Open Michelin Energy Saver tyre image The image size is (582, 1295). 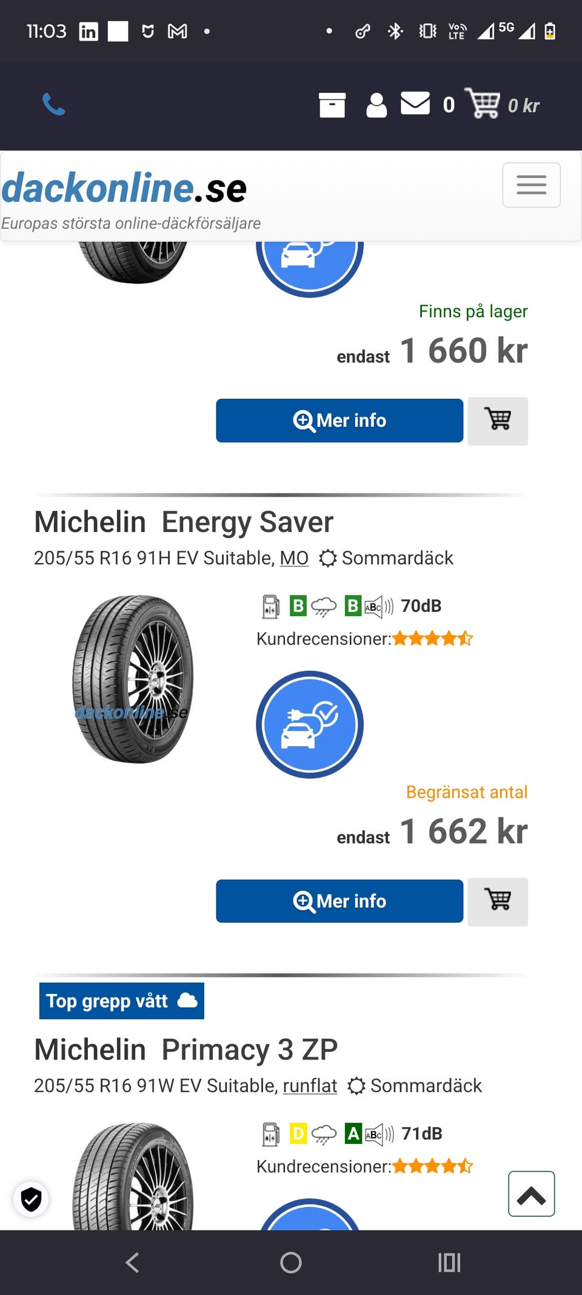[133, 679]
